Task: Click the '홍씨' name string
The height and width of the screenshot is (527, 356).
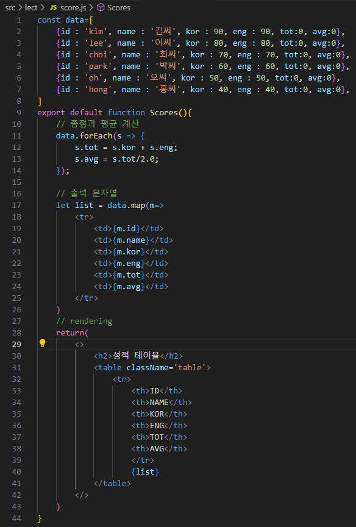Action: [x=168, y=90]
